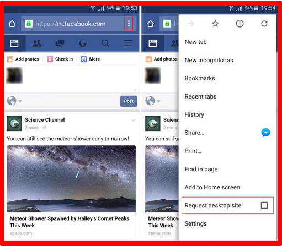Click Science Channel avatar in left screen
Image resolution: width=282 pixels, height=246 pixels.
pos(14,123)
